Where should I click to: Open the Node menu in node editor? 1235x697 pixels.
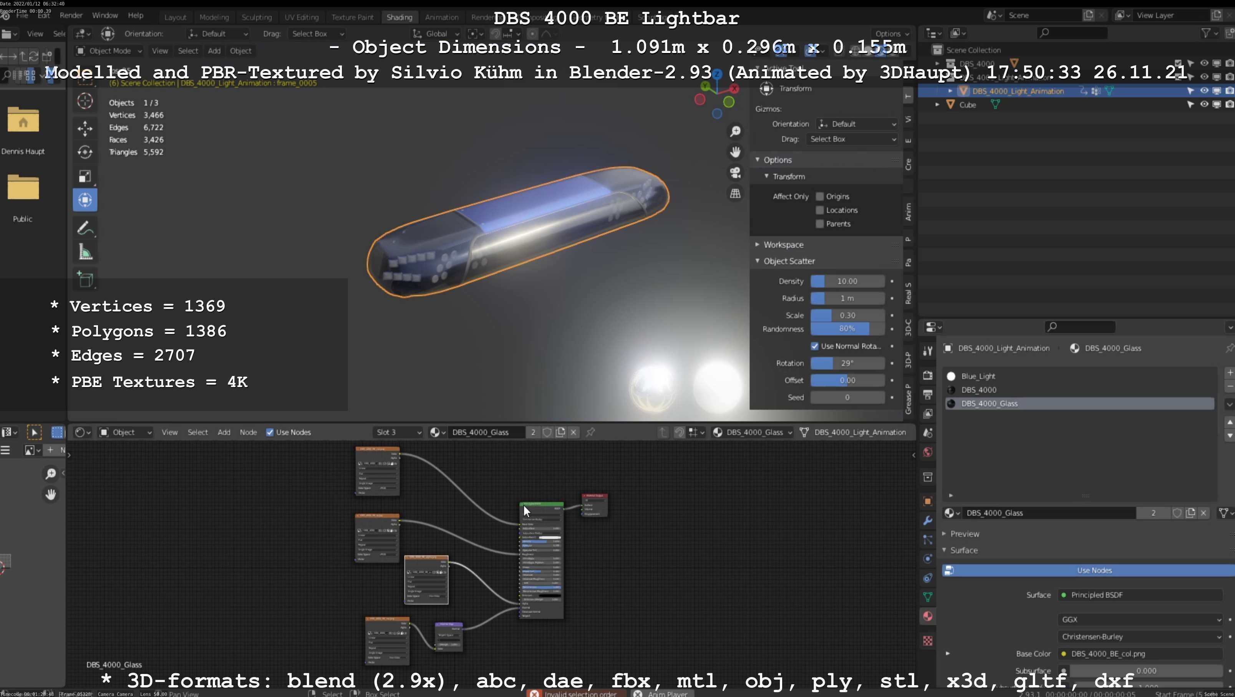[248, 432]
